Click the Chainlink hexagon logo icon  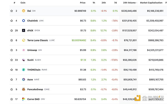[24, 21]
